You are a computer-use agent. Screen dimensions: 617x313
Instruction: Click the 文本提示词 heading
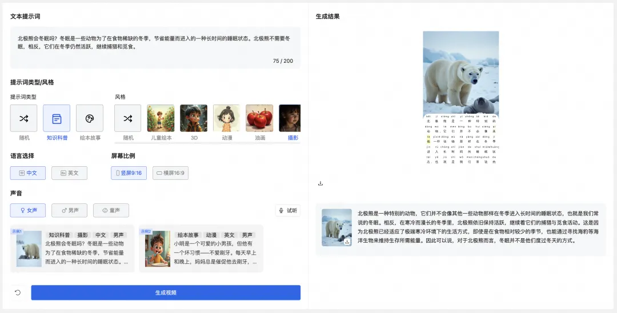click(x=25, y=17)
